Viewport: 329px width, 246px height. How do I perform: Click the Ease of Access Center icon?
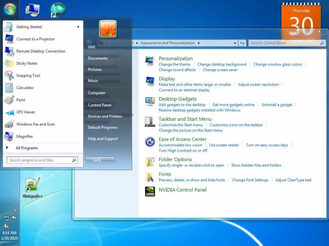(x=150, y=142)
